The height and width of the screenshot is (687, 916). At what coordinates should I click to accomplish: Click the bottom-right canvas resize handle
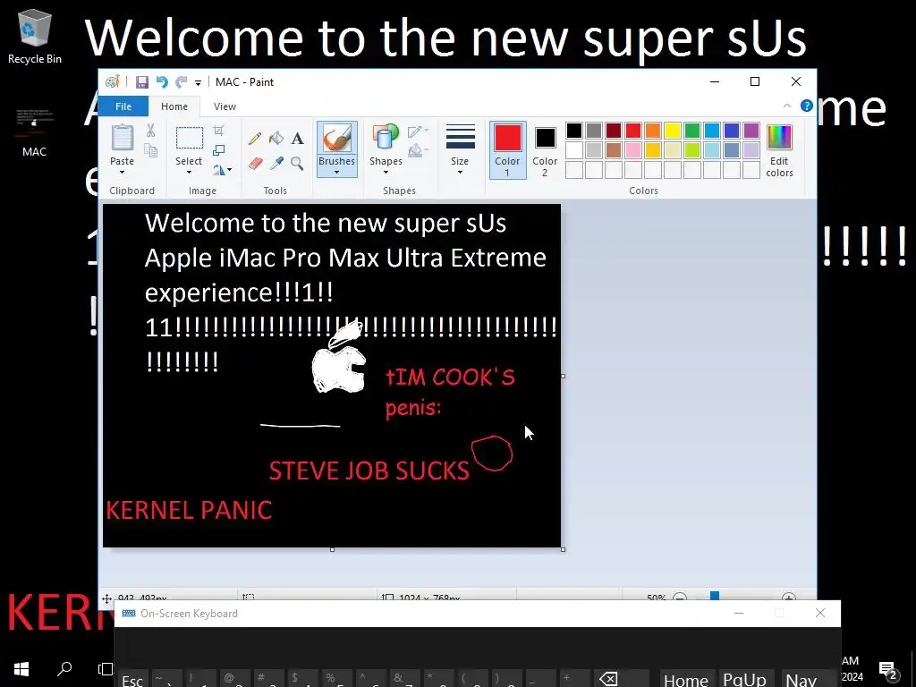tap(564, 549)
